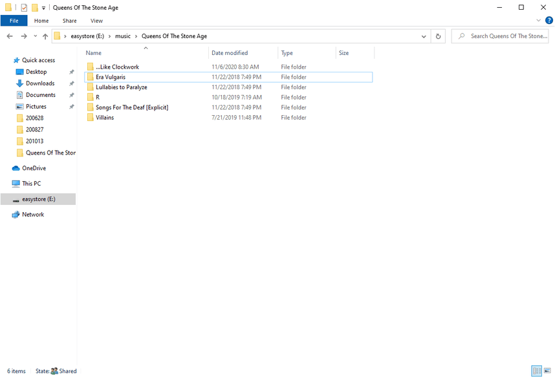
Task: Refresh the current folder view
Action: [x=438, y=36]
